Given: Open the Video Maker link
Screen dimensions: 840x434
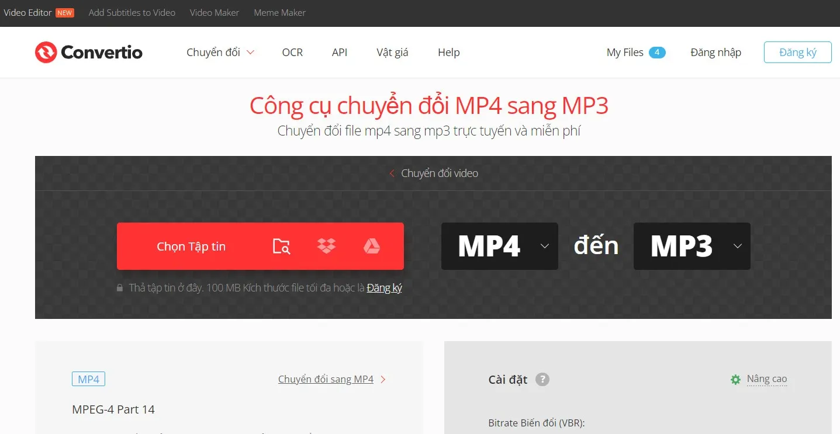Looking at the screenshot, I should coord(215,12).
